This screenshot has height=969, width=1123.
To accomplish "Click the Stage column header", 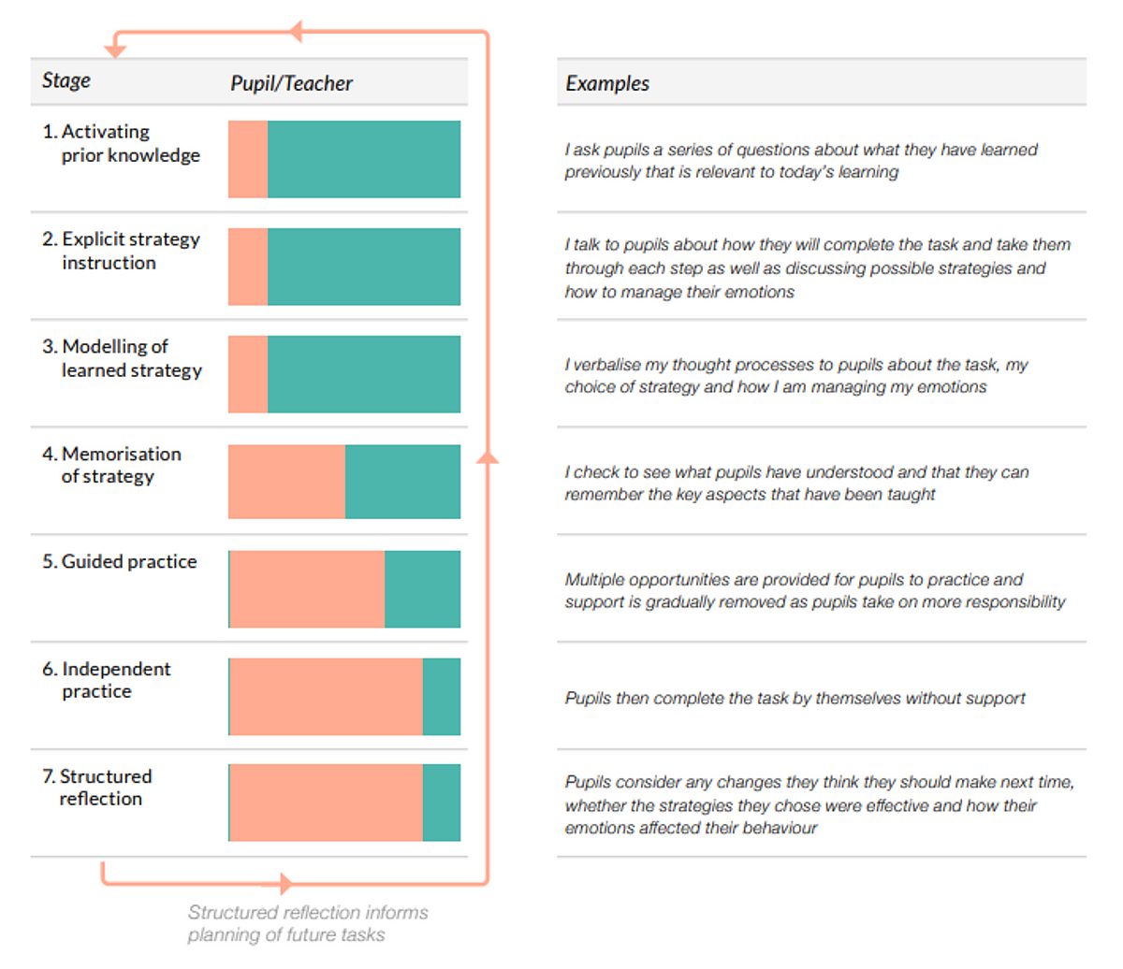I will pos(66,80).
